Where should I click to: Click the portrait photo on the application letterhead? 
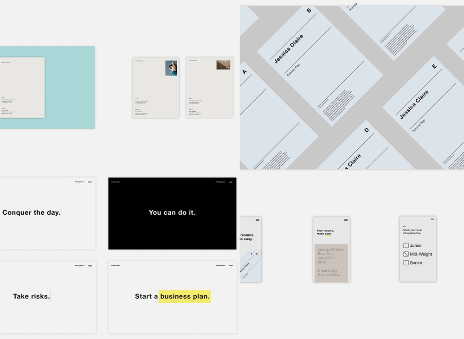(171, 68)
